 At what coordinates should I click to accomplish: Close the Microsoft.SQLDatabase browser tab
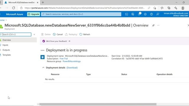tap(38, 2)
